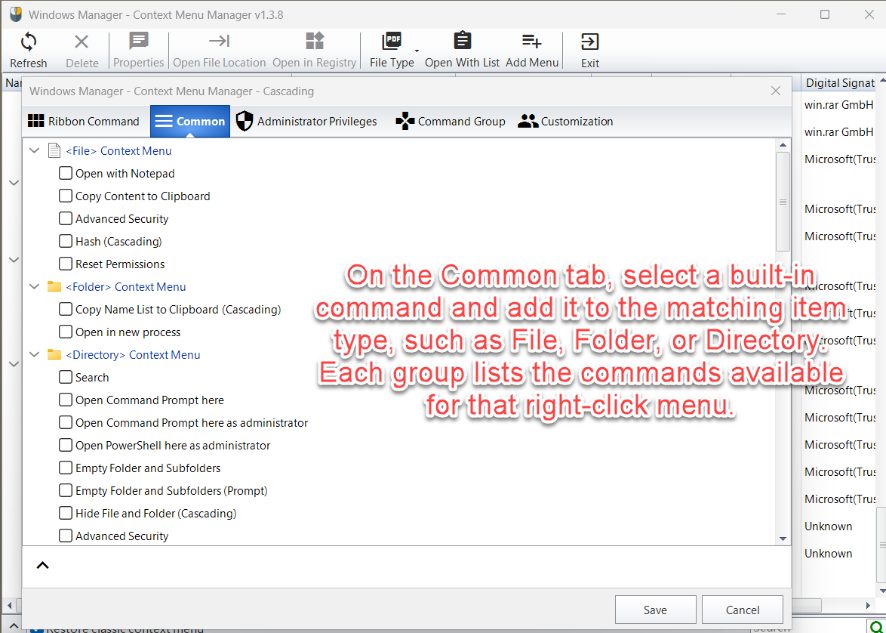Screen dimensions: 886x633
Task: Check the Search option under Directory
Action: [66, 377]
